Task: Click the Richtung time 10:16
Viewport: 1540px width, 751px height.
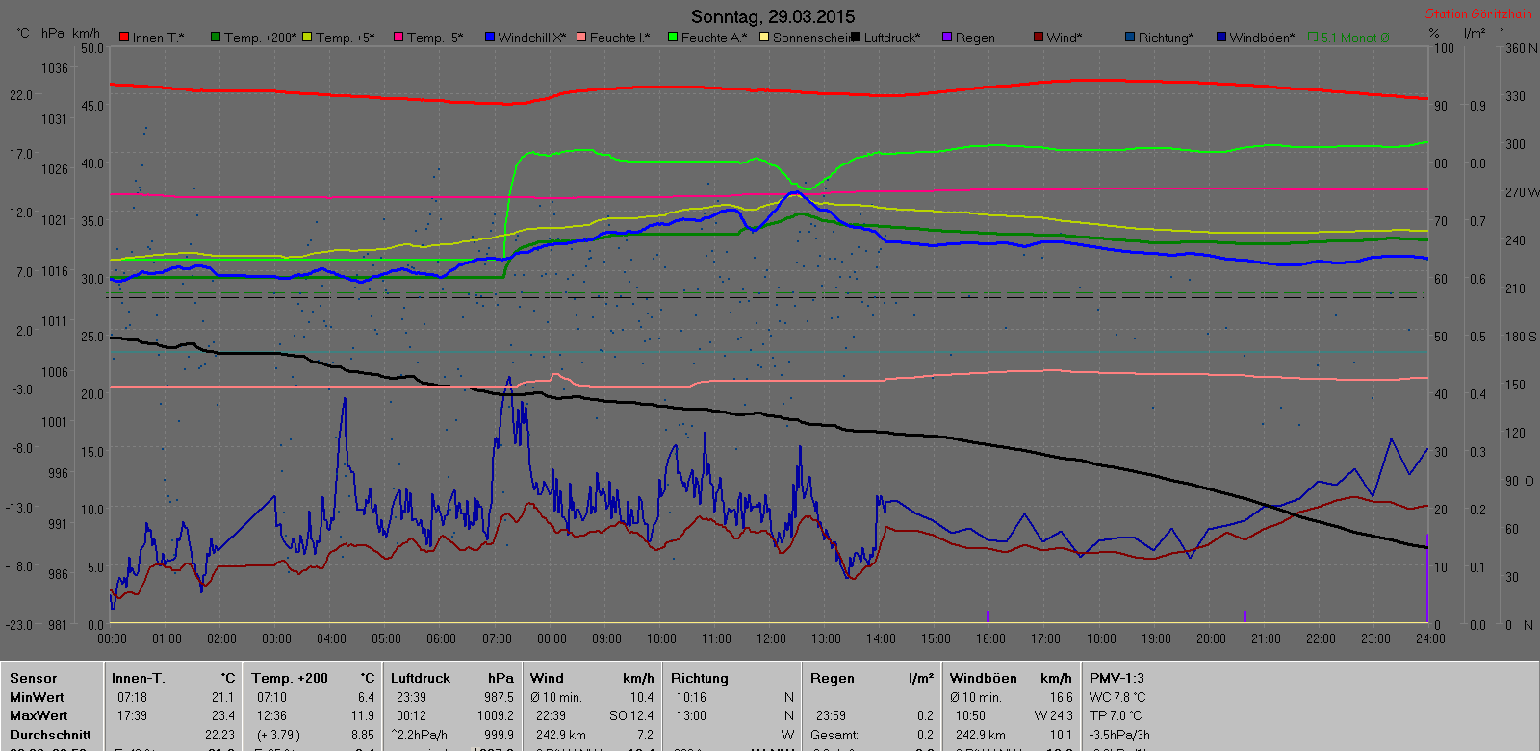Action: (690, 697)
